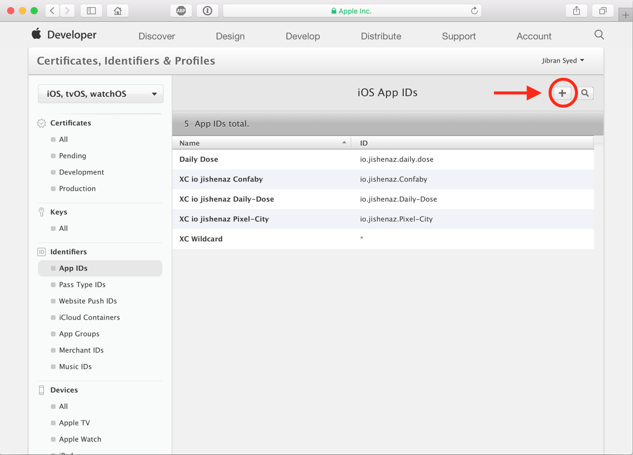Click the Devices section phone icon
Viewport: 633px width, 455px height.
click(x=41, y=390)
